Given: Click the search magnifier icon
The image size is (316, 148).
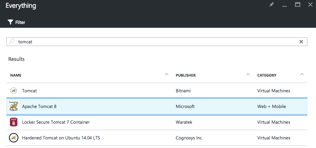Looking at the screenshot, I should pyautogui.click(x=12, y=41).
